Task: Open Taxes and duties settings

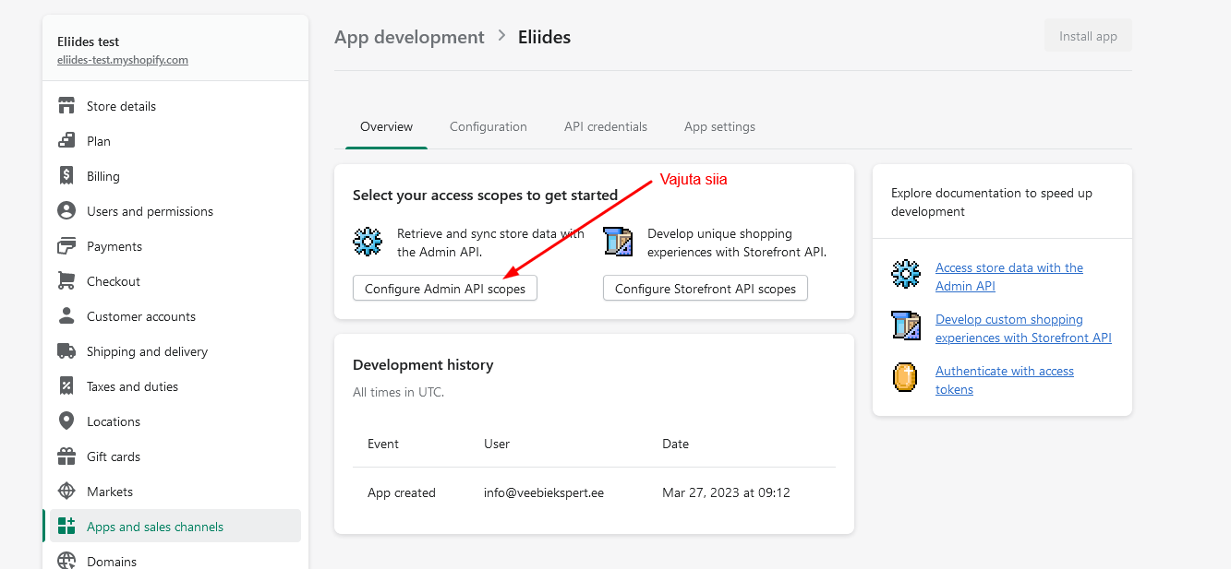Action: pos(132,386)
